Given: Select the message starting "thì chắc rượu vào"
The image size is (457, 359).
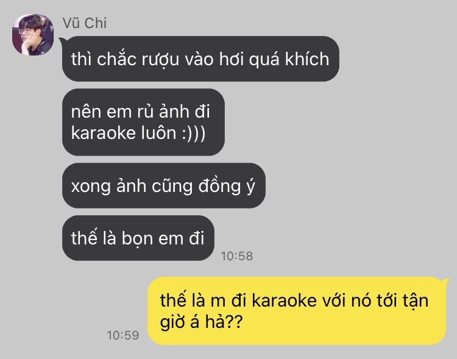Looking at the screenshot, I should (200, 59).
